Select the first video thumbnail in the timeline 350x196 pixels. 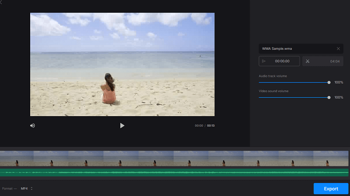[17, 158]
